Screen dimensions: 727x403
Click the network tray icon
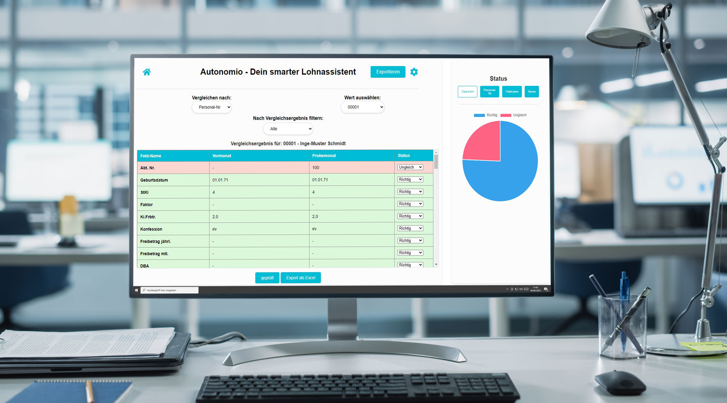point(516,289)
